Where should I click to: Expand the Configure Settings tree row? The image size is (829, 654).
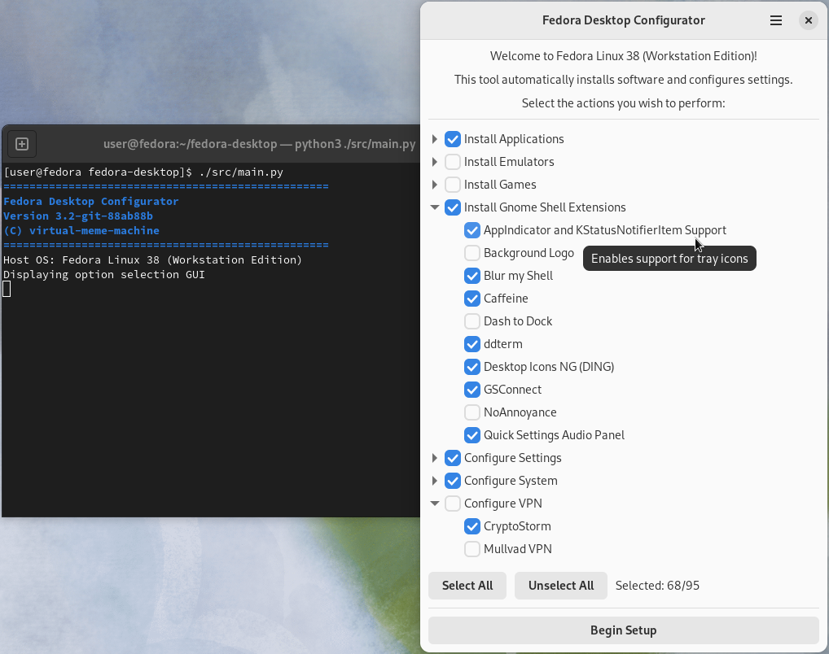pyautogui.click(x=435, y=457)
